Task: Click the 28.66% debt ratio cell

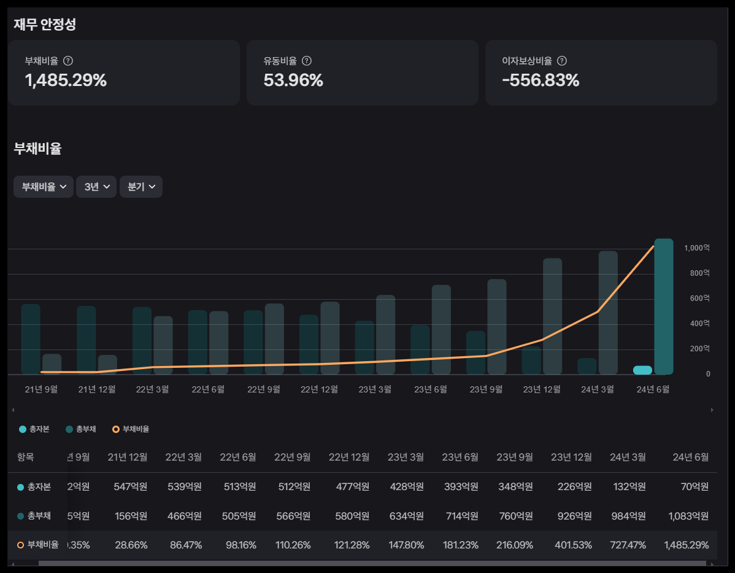Action: (x=131, y=545)
